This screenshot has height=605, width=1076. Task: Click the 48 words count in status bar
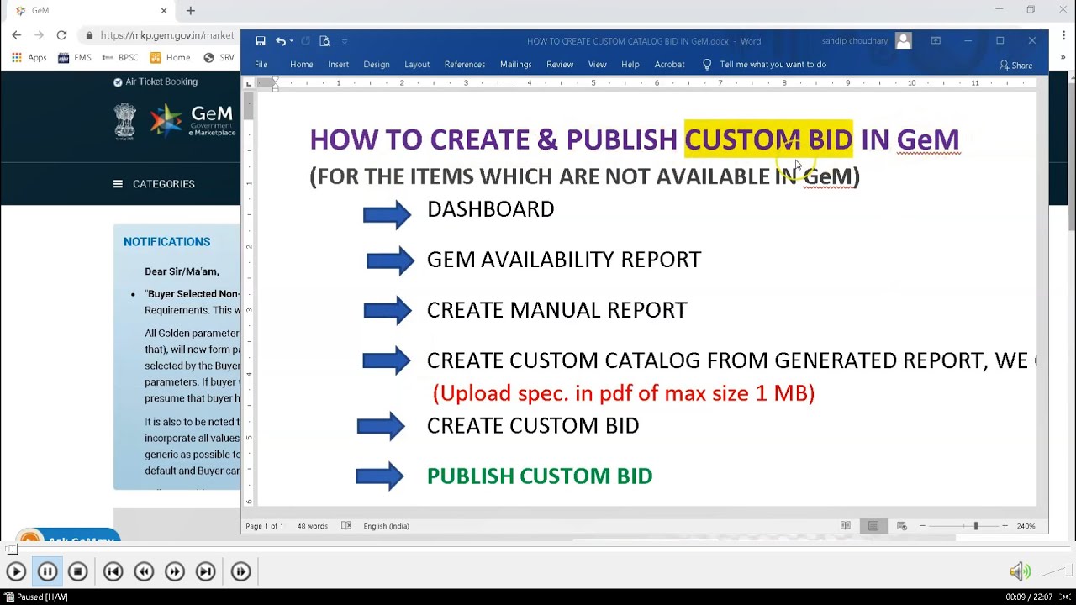312,526
